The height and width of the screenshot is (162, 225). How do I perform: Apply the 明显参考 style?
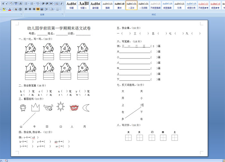pyautogui.click(x=215, y=5)
